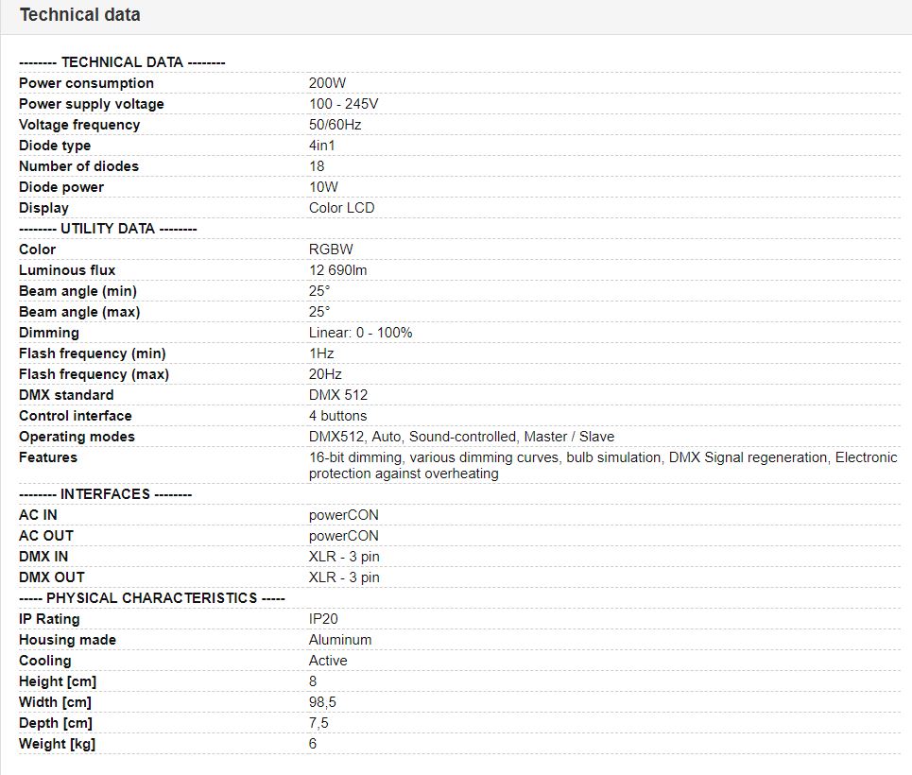The width and height of the screenshot is (912, 775).
Task: Click the 'XLR - 3 pin' value for DMX OUT
Action: pyautogui.click(x=344, y=577)
